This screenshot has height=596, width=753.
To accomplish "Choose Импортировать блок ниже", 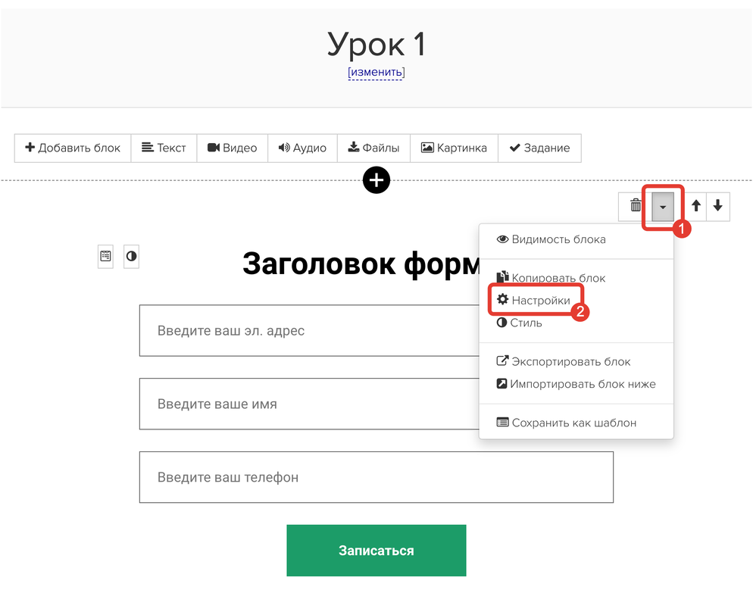I will click(x=576, y=384).
